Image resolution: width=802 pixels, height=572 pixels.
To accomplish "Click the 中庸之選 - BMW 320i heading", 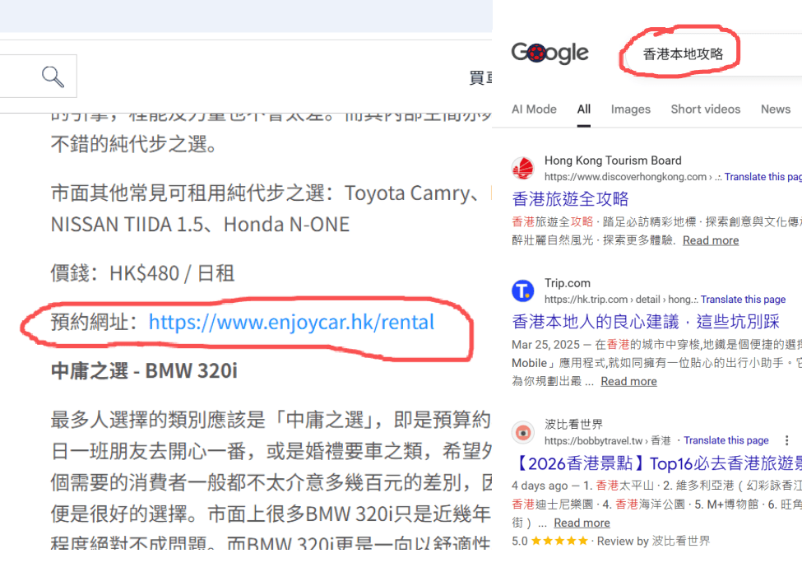I will click(x=144, y=371).
